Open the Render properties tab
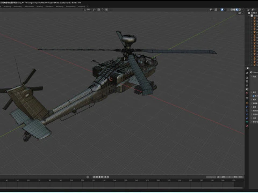The height and width of the screenshot is (193, 258). click(x=247, y=78)
